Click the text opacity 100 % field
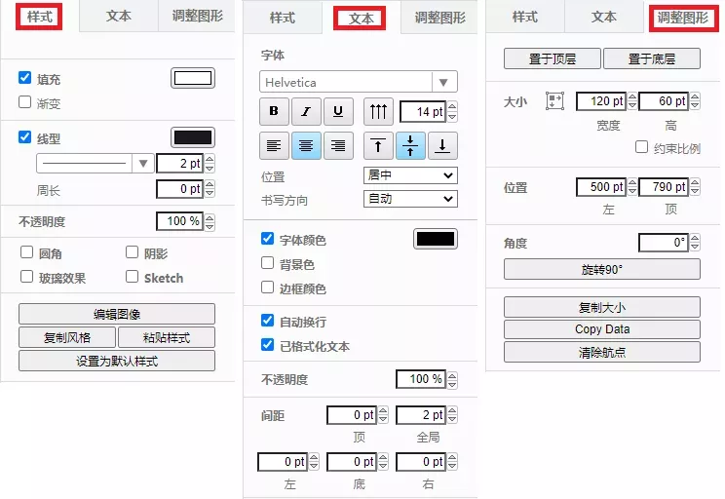Viewport: 725px width, 499px height. (x=421, y=379)
